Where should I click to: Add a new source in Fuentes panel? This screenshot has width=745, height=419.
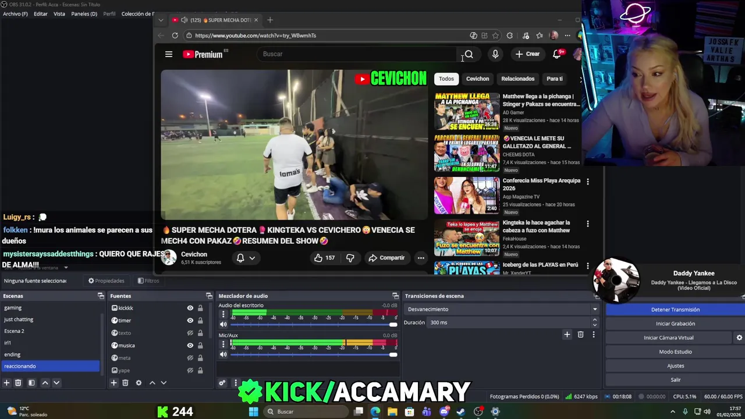pyautogui.click(x=113, y=383)
